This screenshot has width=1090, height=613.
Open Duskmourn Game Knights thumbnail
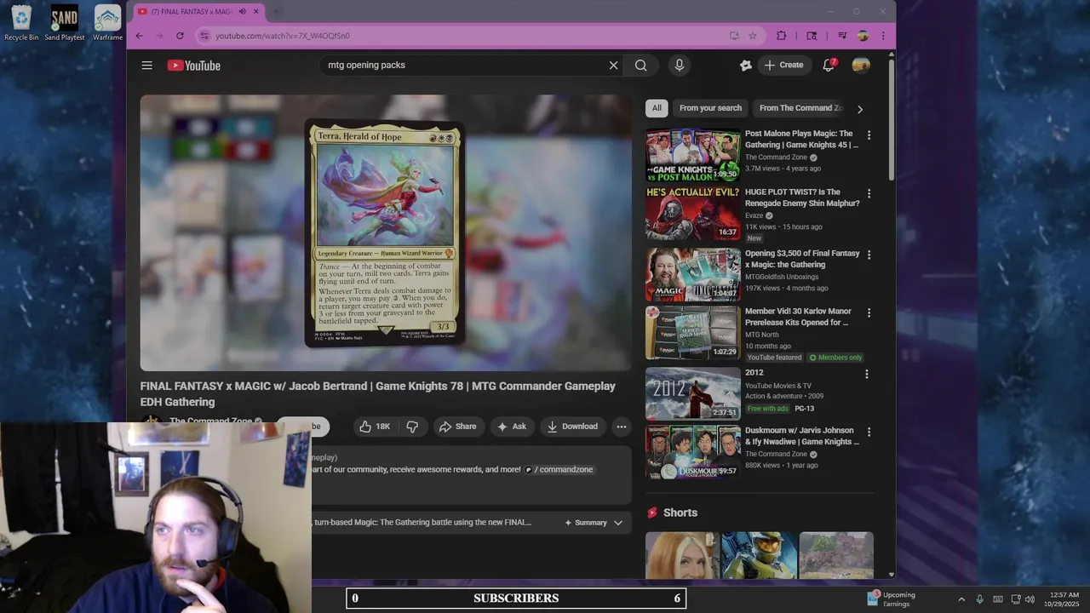692,452
